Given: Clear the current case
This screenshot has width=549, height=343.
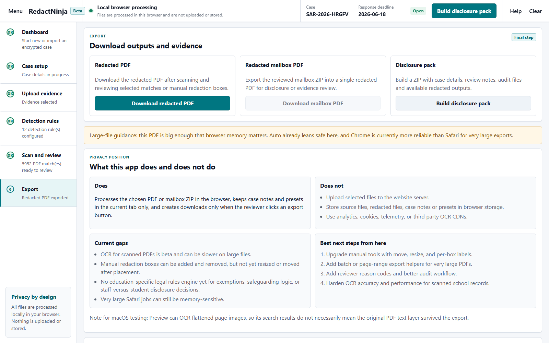Looking at the screenshot, I should click(x=535, y=11).
